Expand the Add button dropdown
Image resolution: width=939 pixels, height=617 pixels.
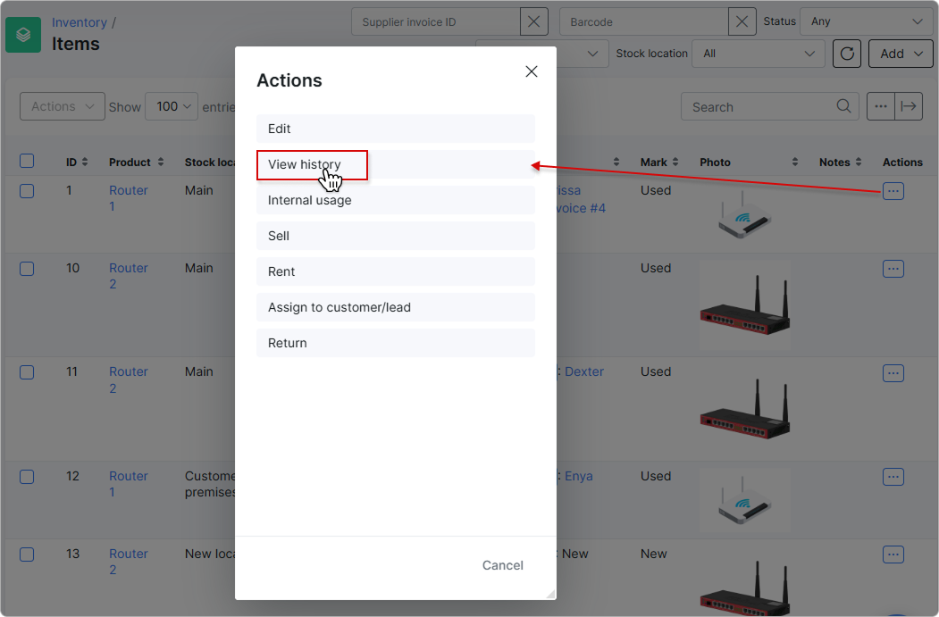coord(901,54)
